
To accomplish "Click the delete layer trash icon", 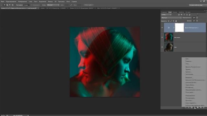I will pos(204,108).
